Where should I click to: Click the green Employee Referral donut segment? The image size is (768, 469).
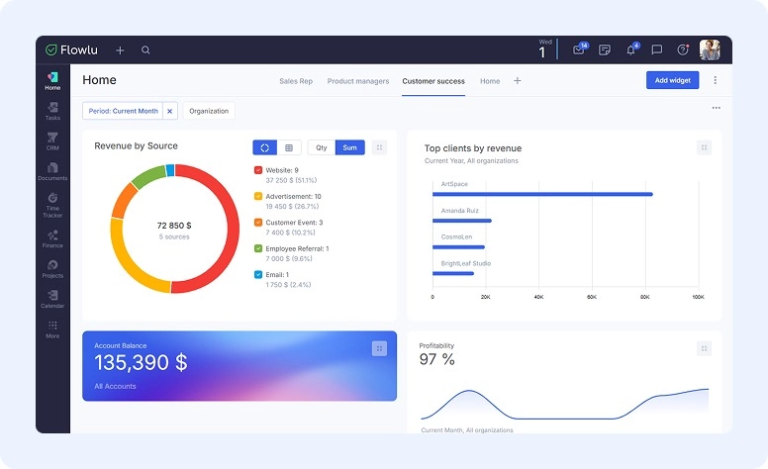pos(147,176)
